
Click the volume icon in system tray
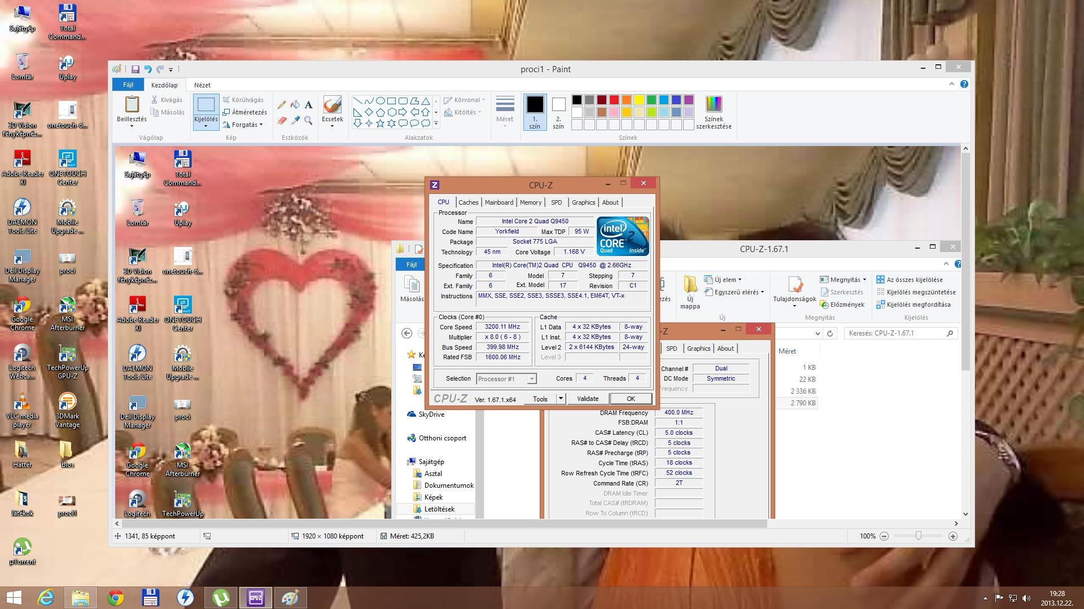tap(1026, 598)
